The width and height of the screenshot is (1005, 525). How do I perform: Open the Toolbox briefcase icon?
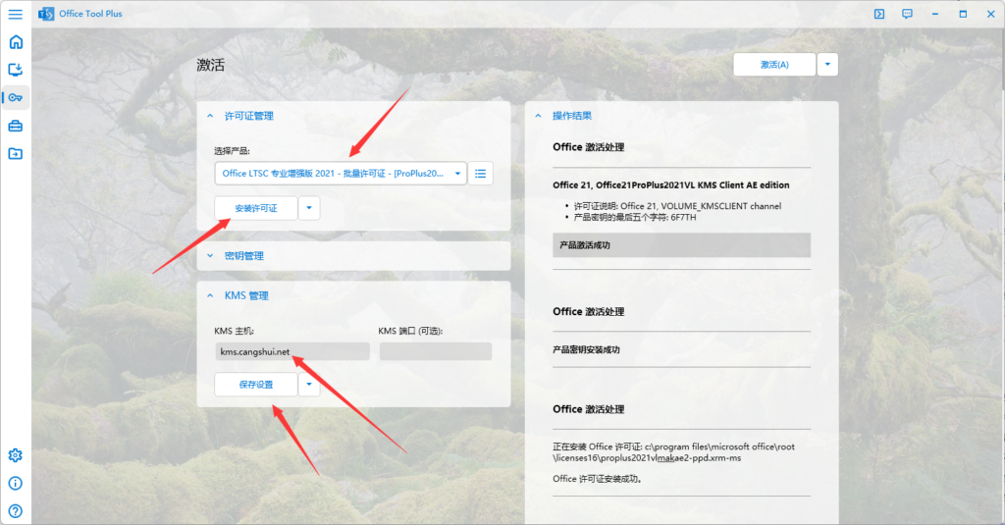(16, 126)
